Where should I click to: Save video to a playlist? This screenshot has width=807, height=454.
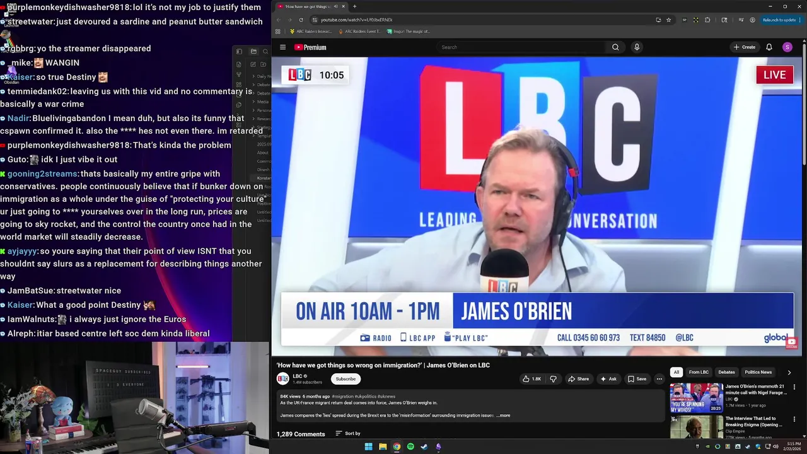(x=637, y=379)
